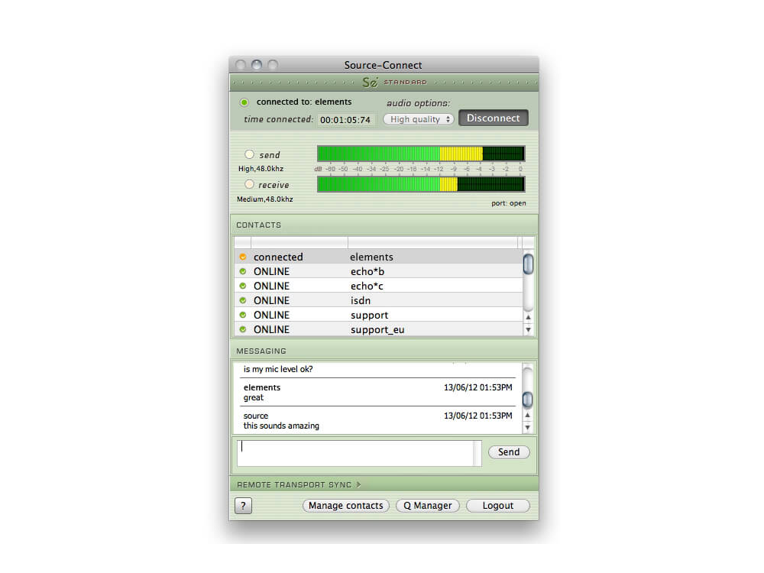Click green online icon for echo*c

pos(243,286)
